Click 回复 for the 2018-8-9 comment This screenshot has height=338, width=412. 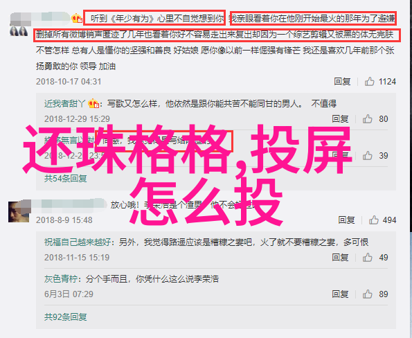(346, 220)
